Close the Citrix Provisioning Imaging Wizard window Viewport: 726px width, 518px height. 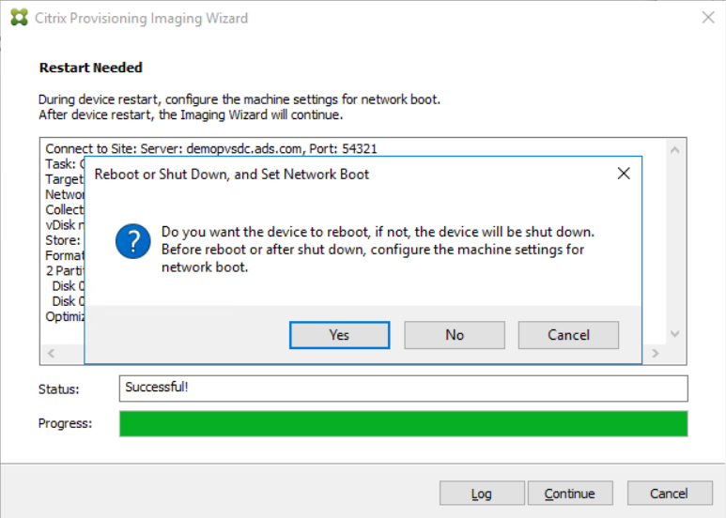708,18
